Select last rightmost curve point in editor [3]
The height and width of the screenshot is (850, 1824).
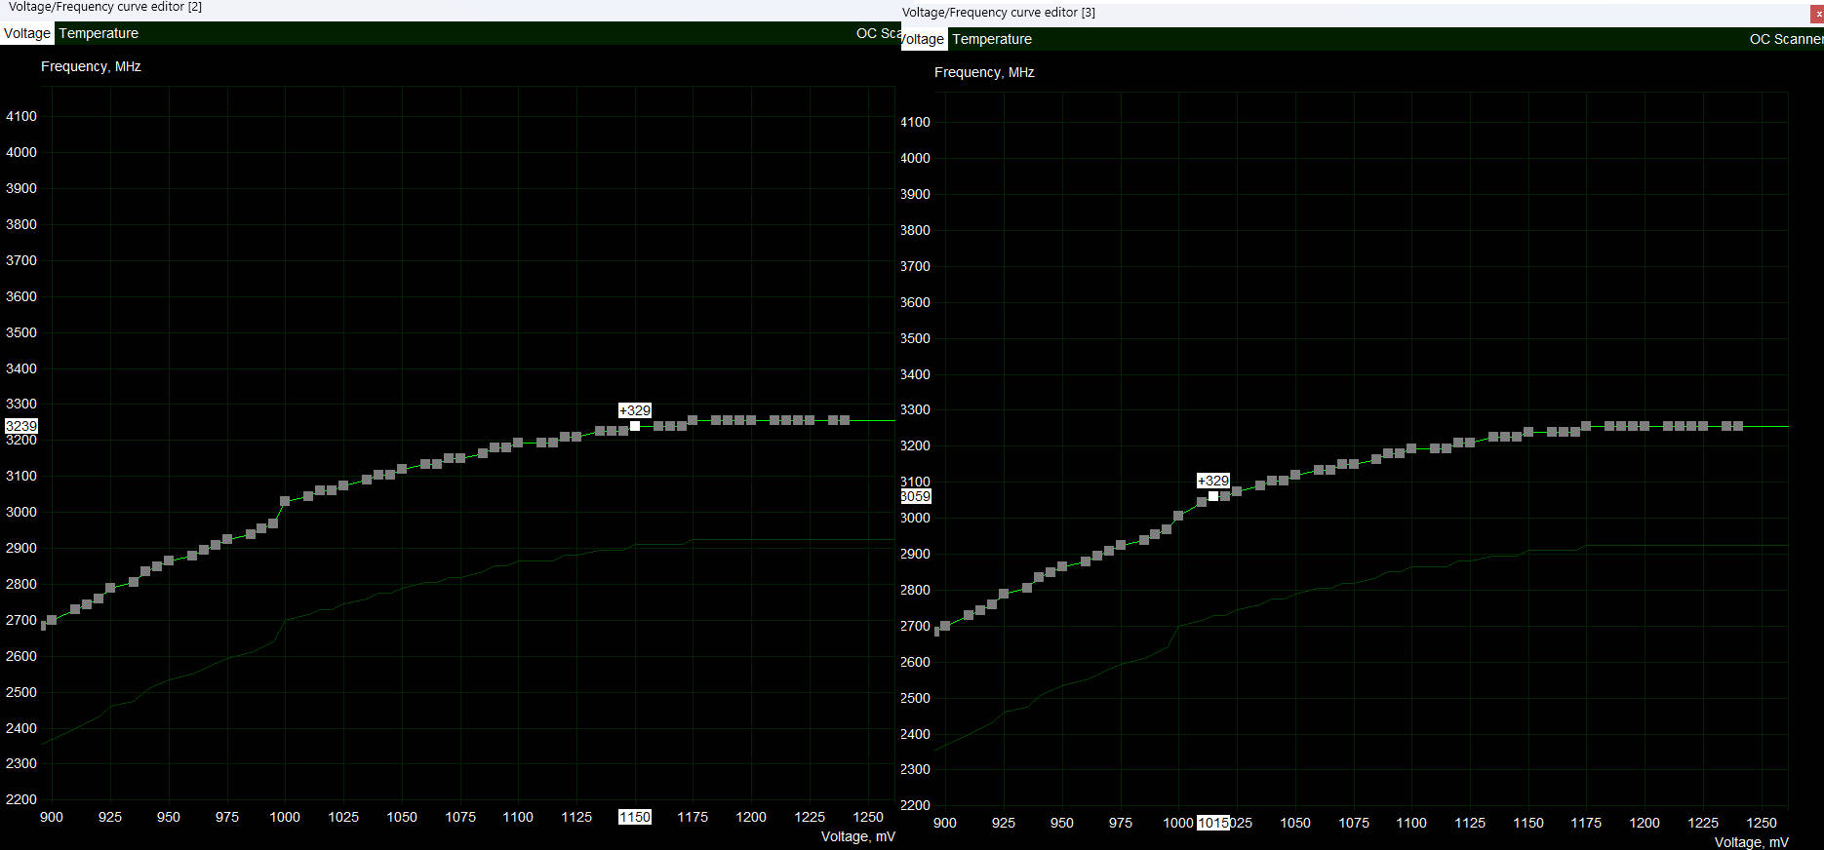[x=1738, y=426]
